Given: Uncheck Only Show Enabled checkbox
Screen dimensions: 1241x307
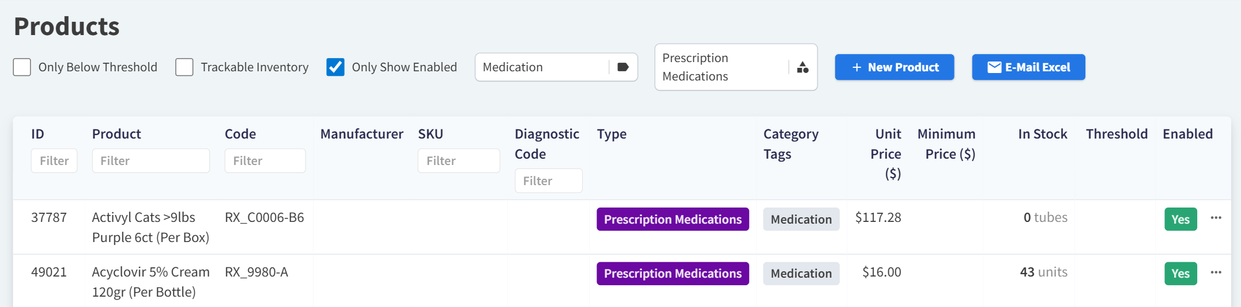Looking at the screenshot, I should click(335, 67).
